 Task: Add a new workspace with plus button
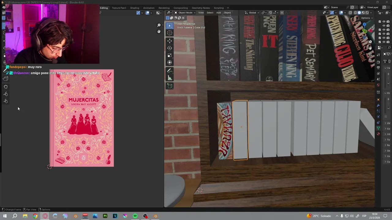click(x=228, y=8)
